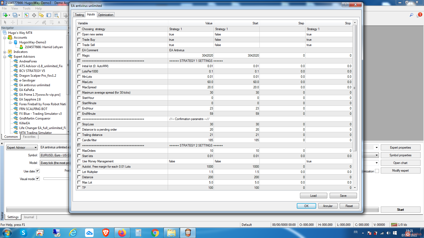
Task: Expand the Indicators tree node
Action: [5, 52]
